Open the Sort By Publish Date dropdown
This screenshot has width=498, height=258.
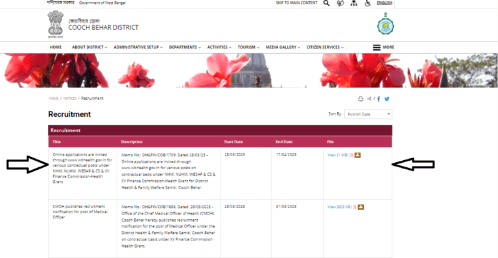point(368,114)
